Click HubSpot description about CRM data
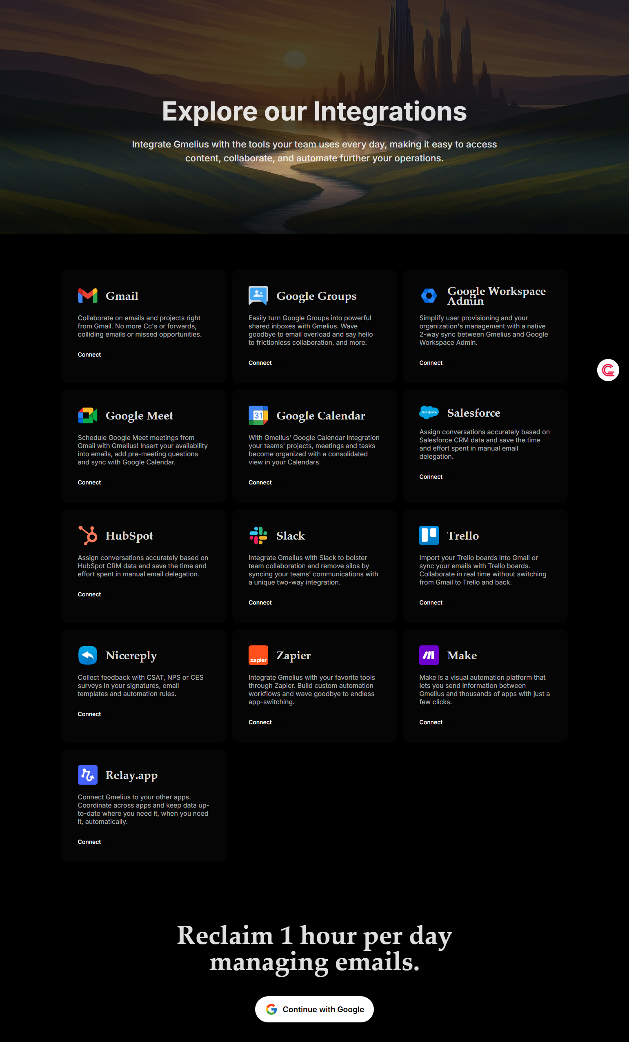629x1042 pixels. tap(143, 566)
